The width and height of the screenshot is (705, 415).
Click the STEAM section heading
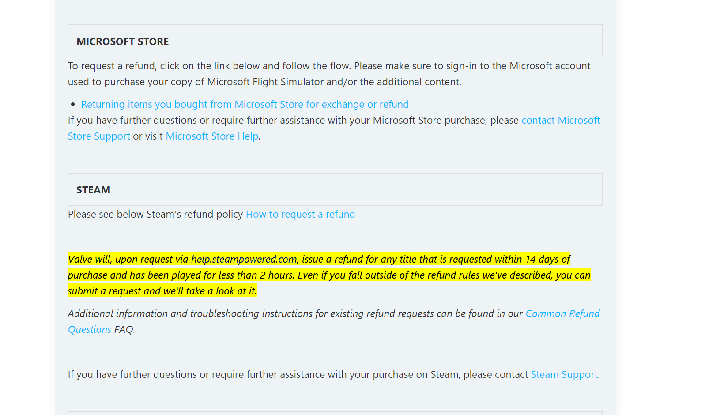coord(93,190)
